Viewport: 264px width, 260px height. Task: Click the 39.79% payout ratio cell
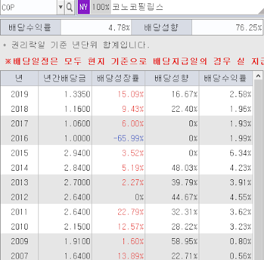(172, 183)
